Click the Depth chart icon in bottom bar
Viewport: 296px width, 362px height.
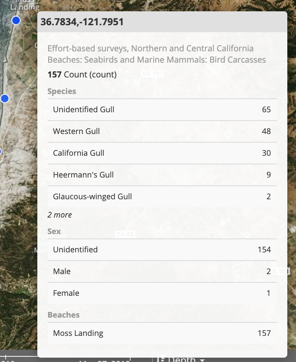point(161,359)
